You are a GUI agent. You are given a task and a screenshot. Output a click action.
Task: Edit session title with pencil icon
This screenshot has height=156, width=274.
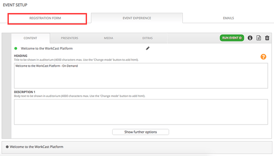(x=148, y=48)
